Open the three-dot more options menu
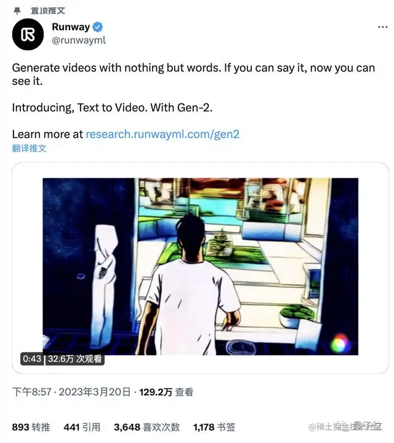 click(x=382, y=27)
